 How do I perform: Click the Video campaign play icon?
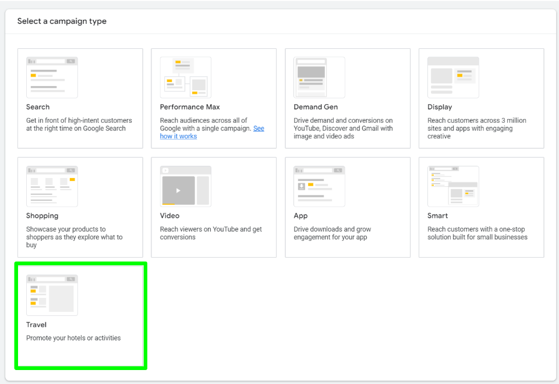tap(179, 190)
